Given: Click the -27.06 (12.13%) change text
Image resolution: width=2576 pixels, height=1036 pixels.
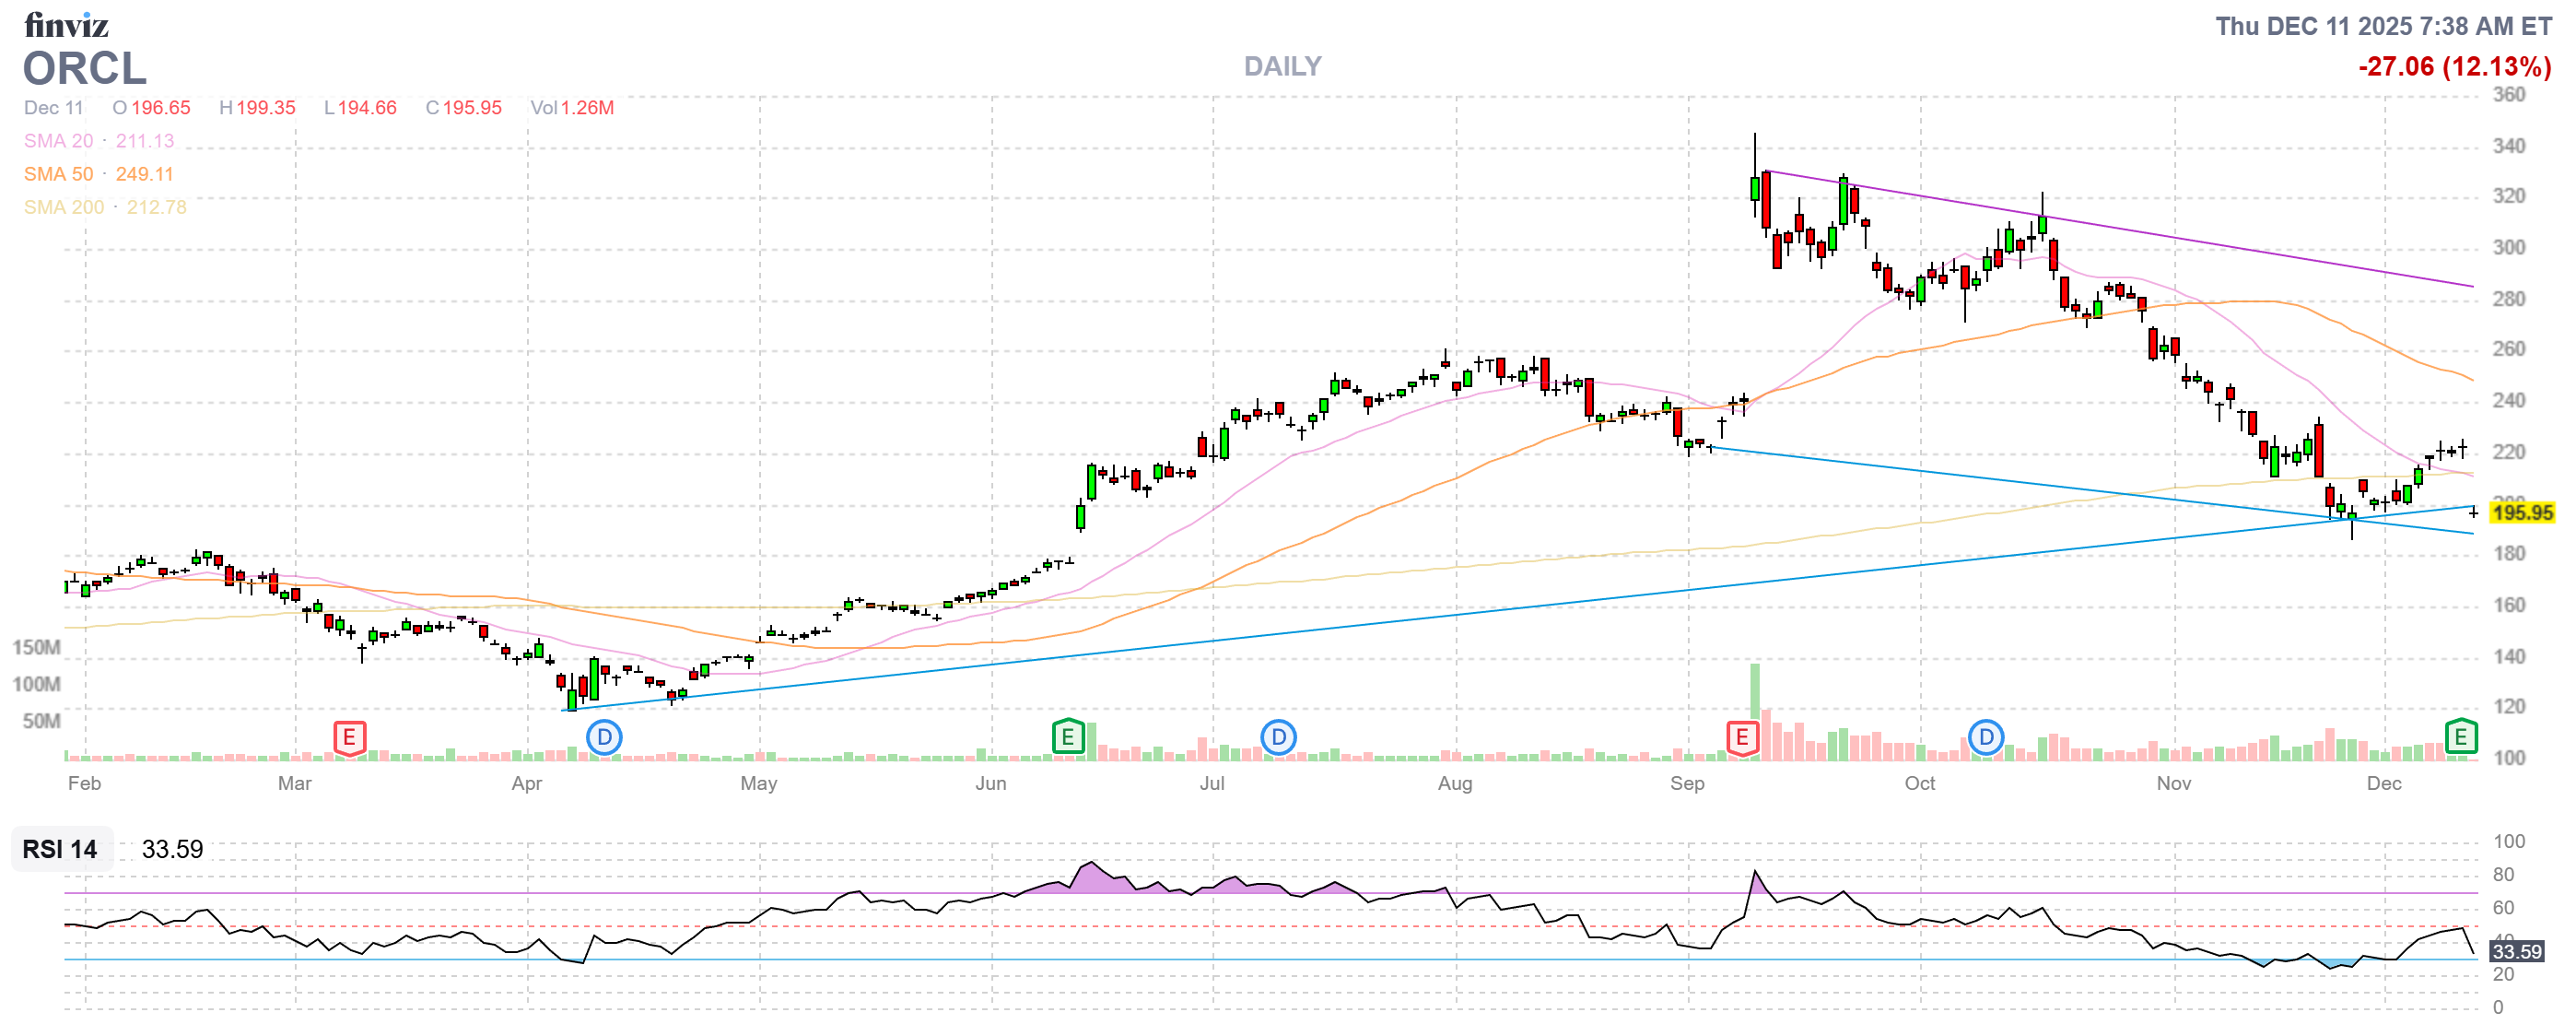Looking at the screenshot, I should click(x=2454, y=67).
